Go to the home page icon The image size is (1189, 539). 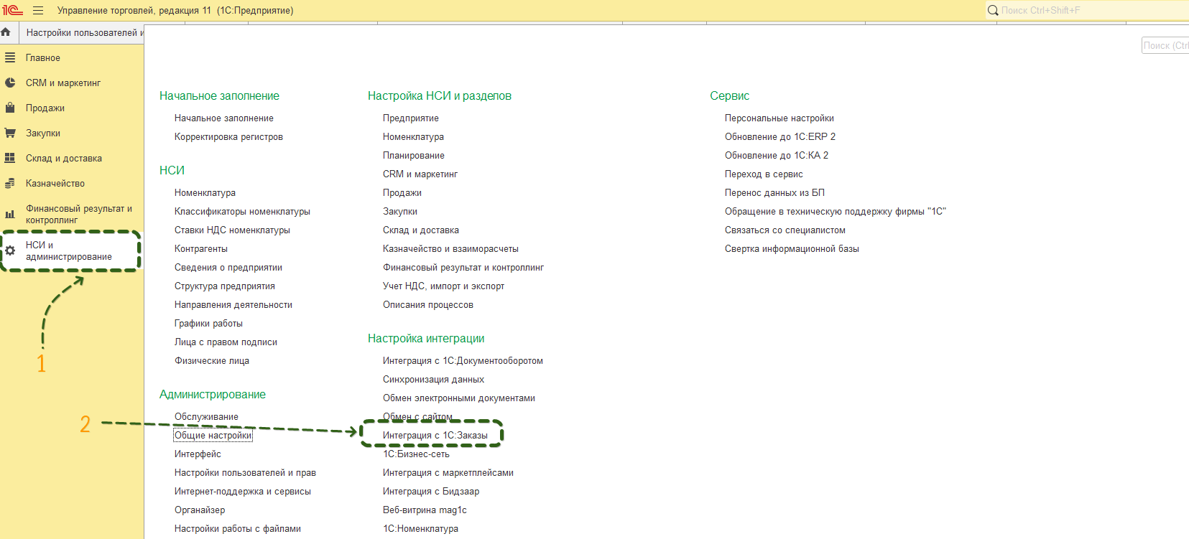tap(6, 32)
